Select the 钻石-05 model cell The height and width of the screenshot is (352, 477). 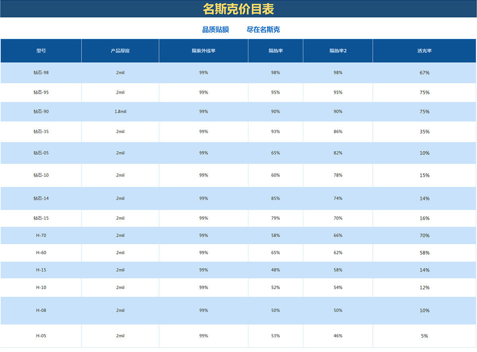pos(41,153)
